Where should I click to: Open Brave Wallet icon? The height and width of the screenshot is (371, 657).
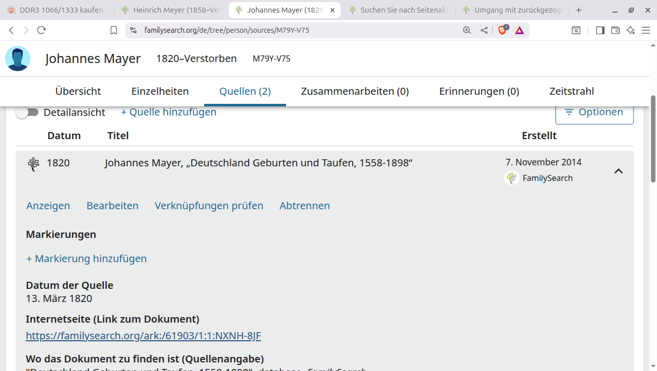pos(616,30)
